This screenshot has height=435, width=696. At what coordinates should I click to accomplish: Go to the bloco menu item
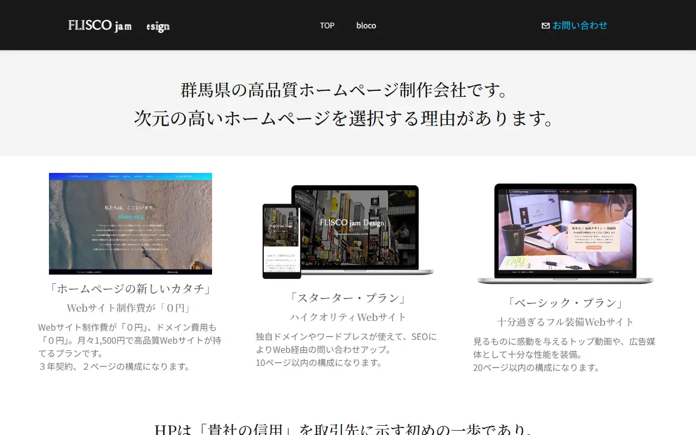tap(366, 26)
